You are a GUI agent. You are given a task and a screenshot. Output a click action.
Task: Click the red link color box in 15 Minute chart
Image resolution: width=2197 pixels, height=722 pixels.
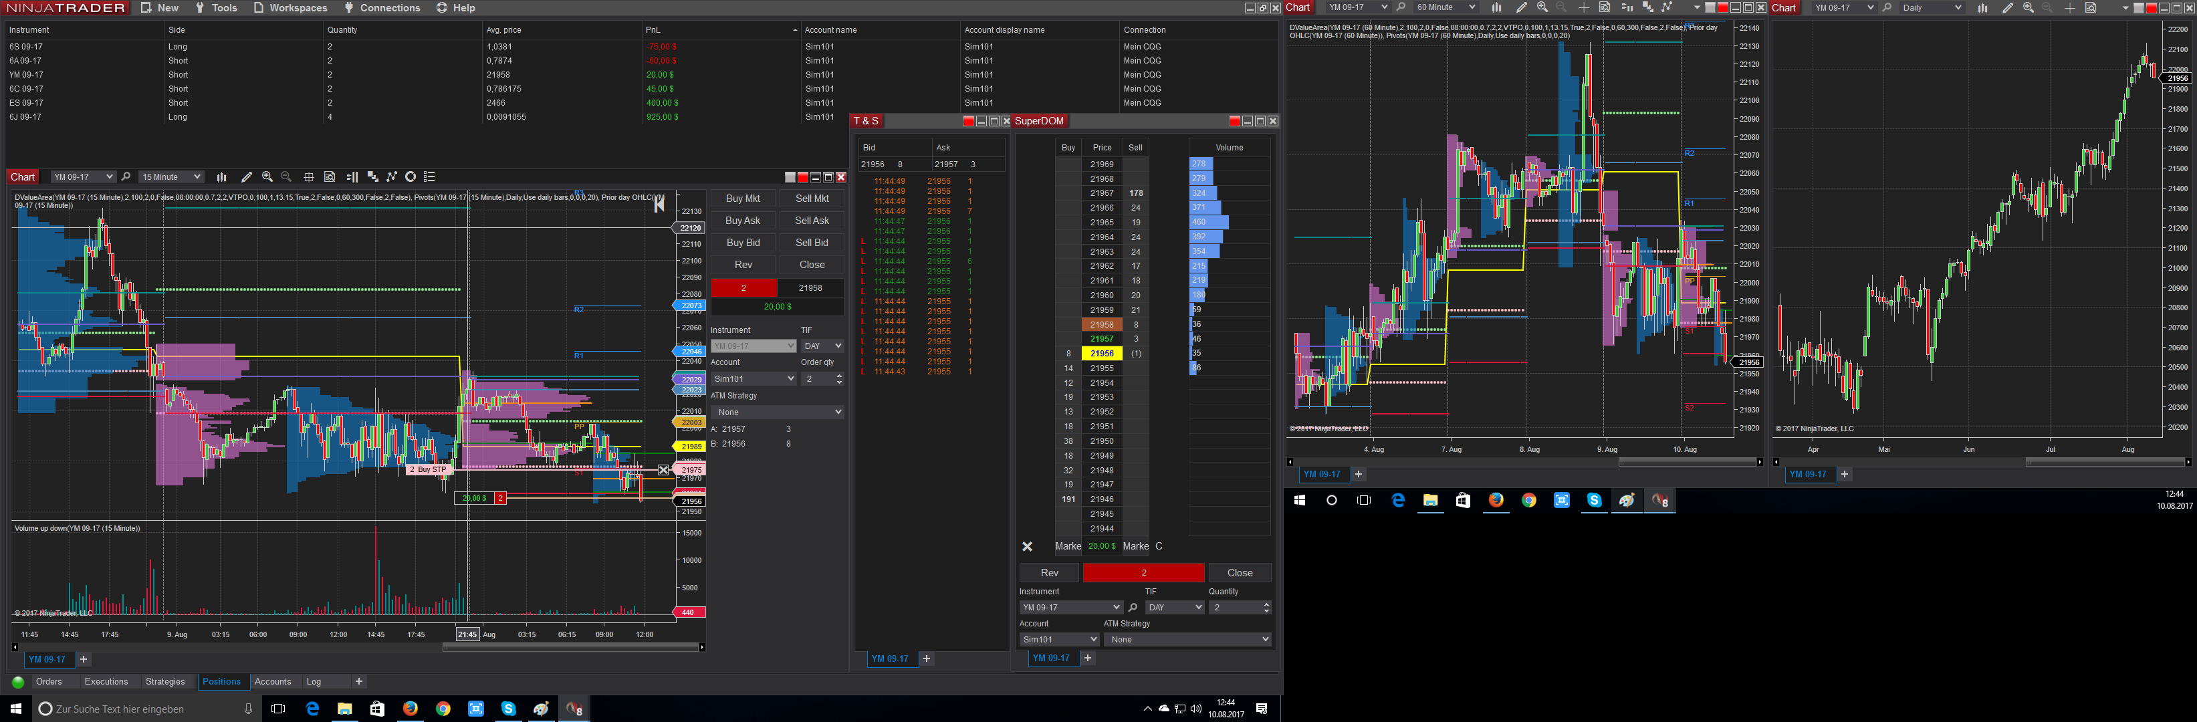coord(802,177)
